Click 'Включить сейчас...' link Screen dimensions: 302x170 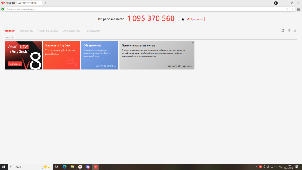coord(106,66)
